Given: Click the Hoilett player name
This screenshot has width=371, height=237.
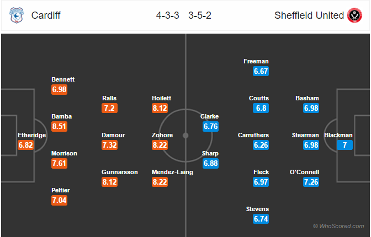Looking at the screenshot, I should [161, 98].
